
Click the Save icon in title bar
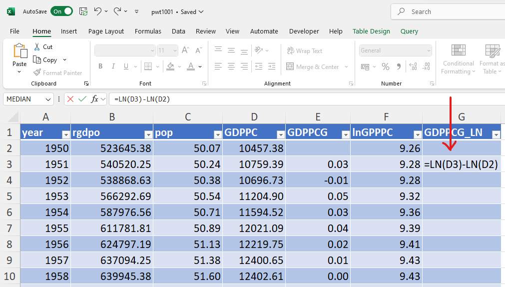83,11
